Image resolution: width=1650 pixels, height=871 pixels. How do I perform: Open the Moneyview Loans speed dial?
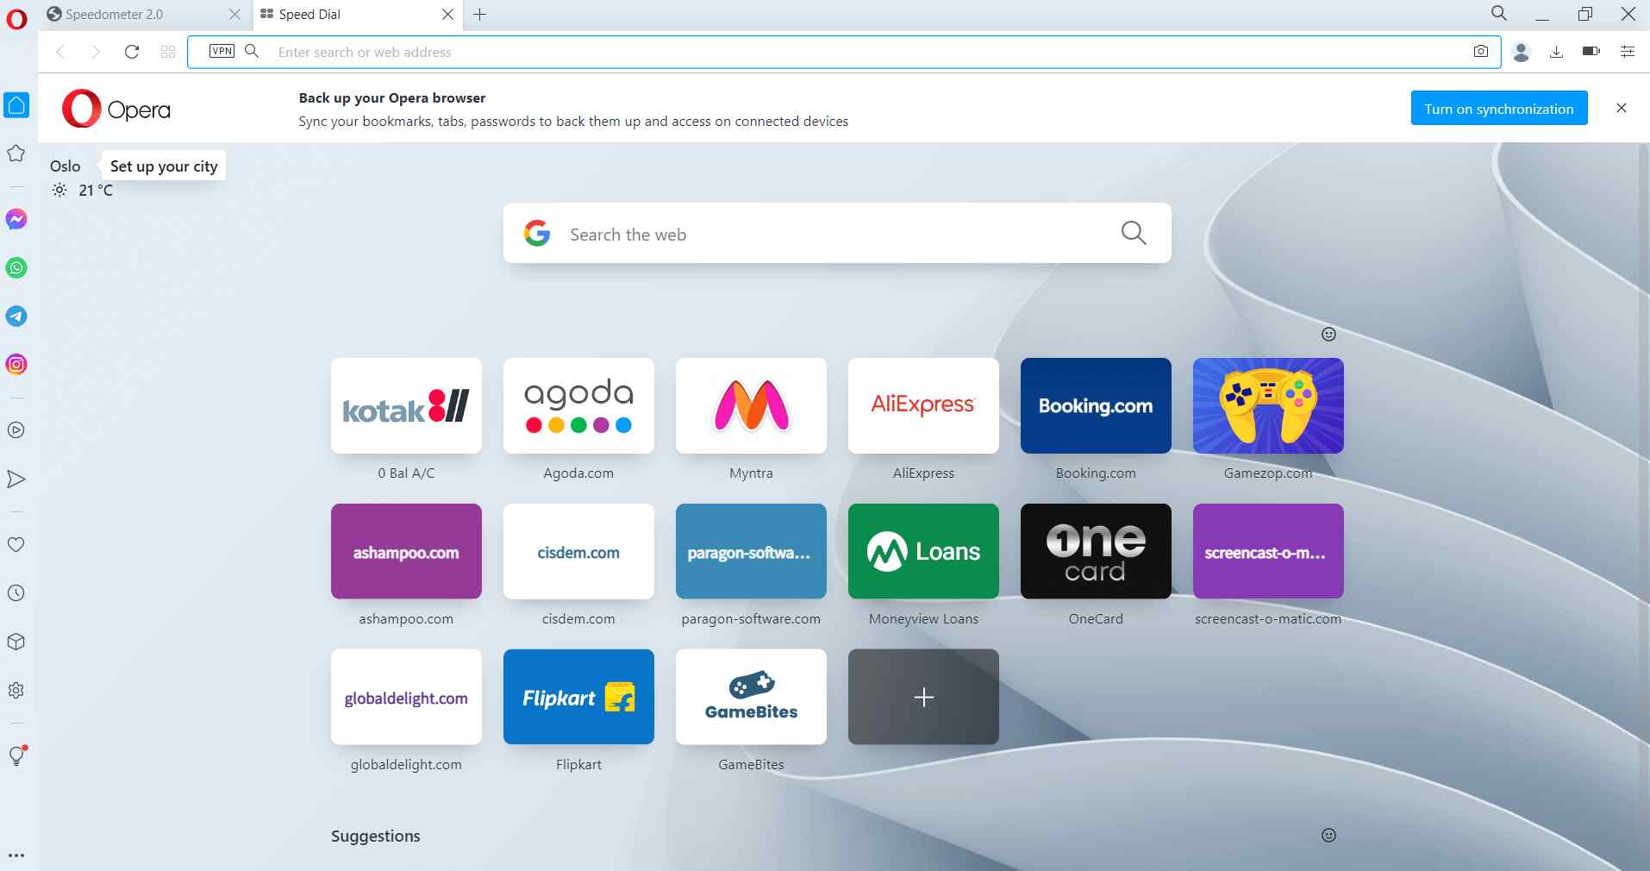click(923, 552)
